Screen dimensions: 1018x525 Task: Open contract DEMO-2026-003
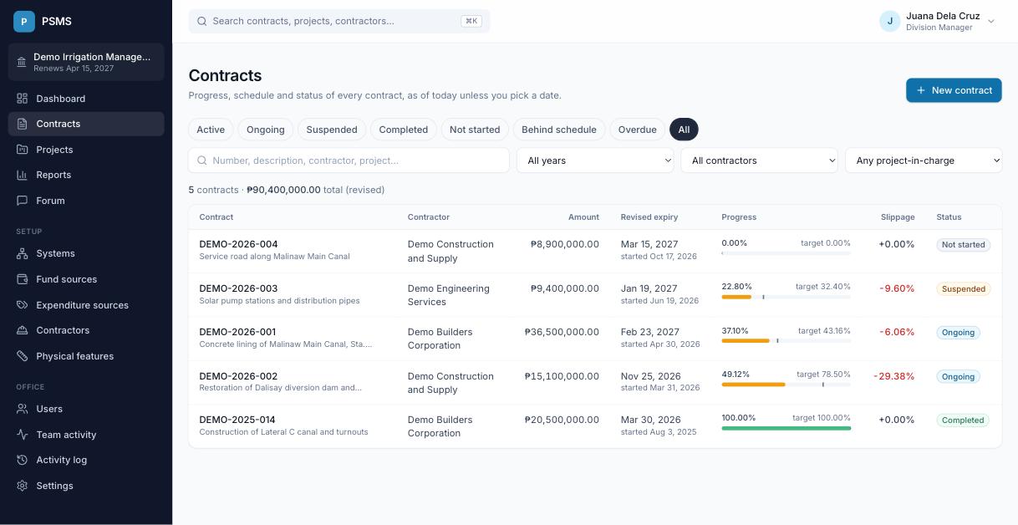pos(238,288)
